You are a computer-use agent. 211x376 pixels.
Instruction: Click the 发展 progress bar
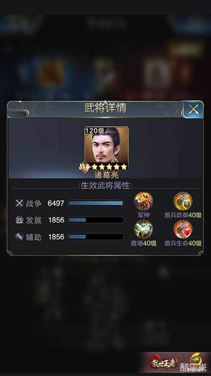tap(96, 220)
